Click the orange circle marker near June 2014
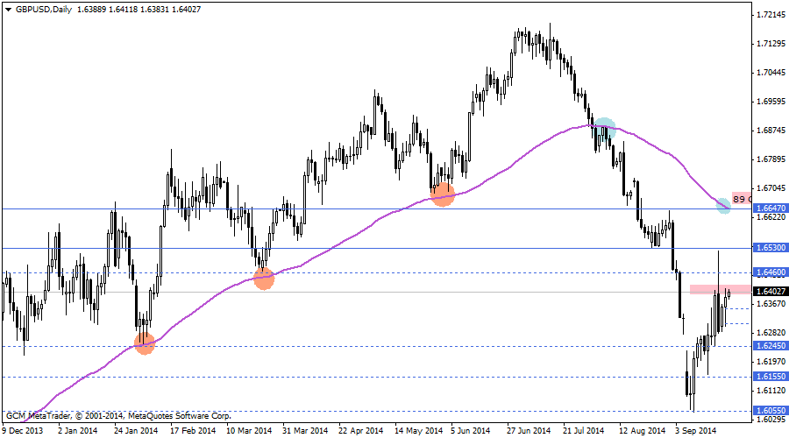 click(443, 194)
